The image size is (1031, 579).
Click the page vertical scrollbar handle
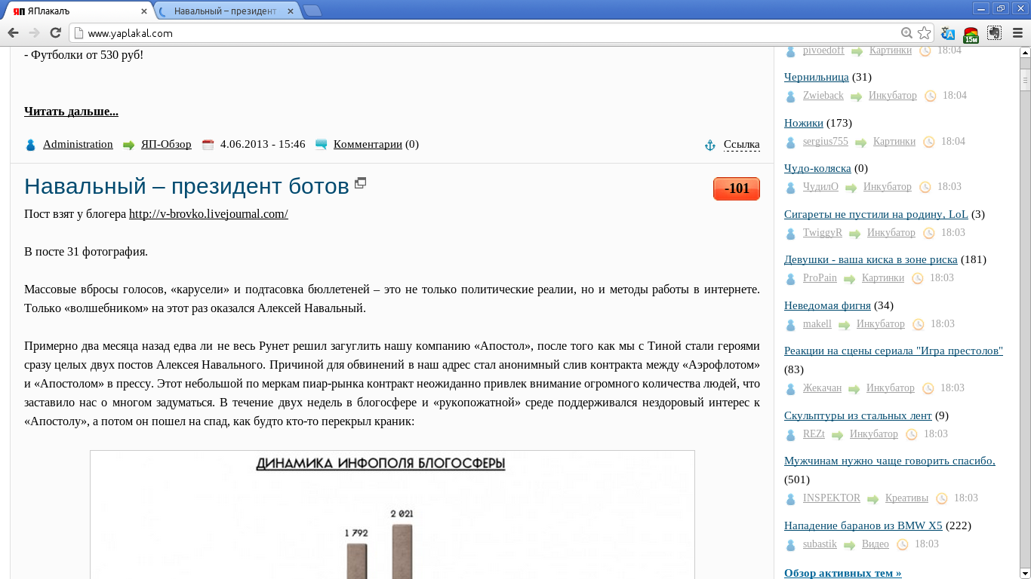[x=1025, y=79]
